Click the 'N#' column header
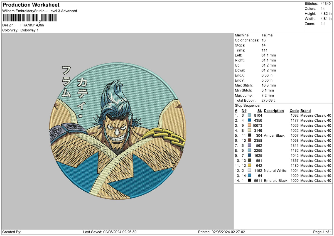 coord(244,111)
